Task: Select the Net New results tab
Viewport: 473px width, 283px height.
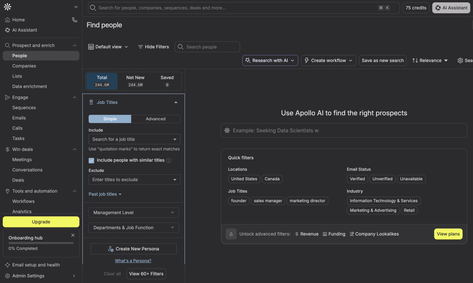Action: (x=135, y=81)
